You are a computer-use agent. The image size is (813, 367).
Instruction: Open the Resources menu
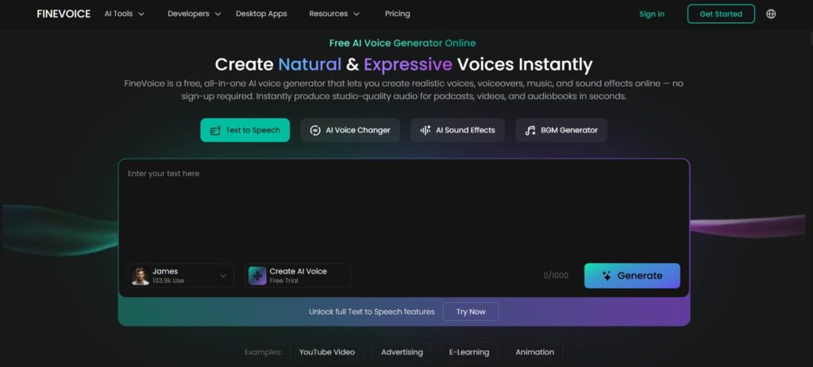pos(334,14)
